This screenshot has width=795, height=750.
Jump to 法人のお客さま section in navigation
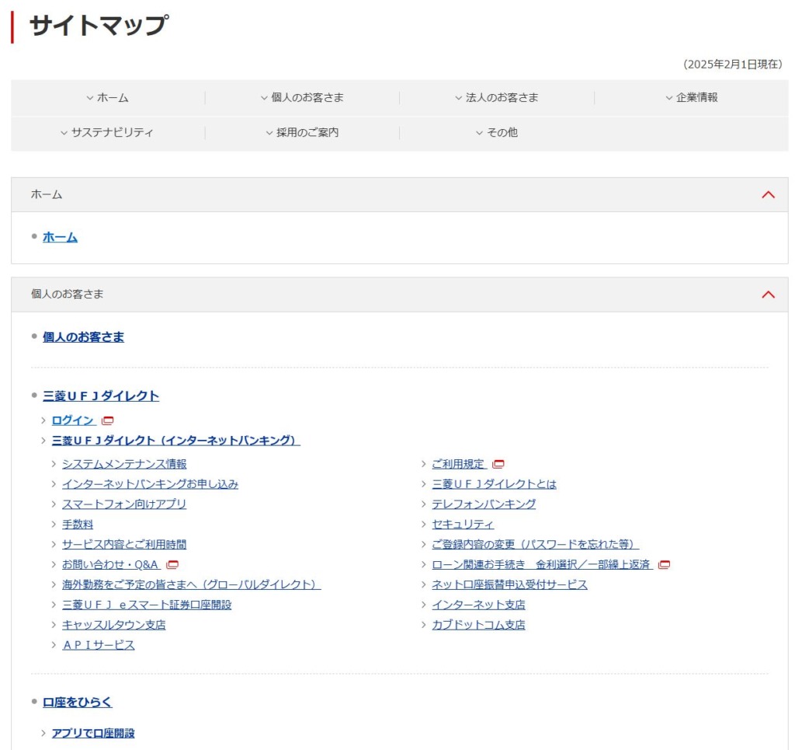[497, 98]
